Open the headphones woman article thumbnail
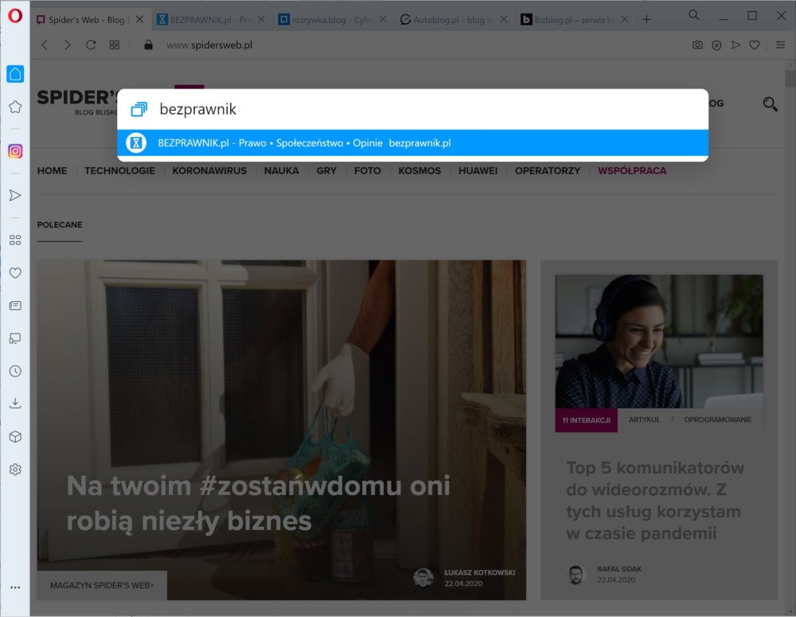The height and width of the screenshot is (617, 796). tap(659, 342)
